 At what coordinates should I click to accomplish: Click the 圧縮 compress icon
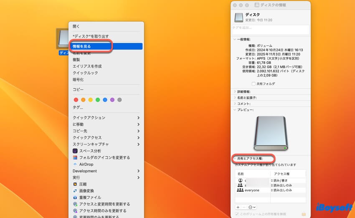[x=75, y=184]
